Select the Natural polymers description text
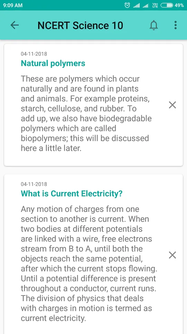The image size is (187, 334). pos(86,114)
